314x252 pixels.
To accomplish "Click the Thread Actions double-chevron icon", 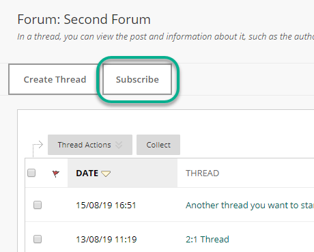I will 119,145.
